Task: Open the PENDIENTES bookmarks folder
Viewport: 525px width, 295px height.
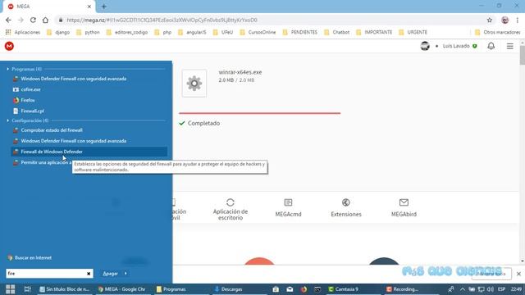Action: coord(299,32)
